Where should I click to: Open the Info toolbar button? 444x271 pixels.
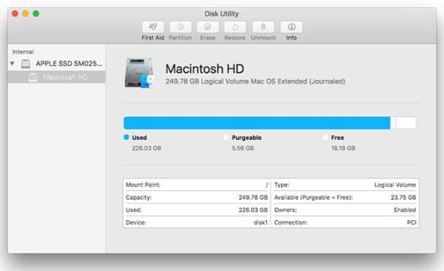(x=292, y=27)
